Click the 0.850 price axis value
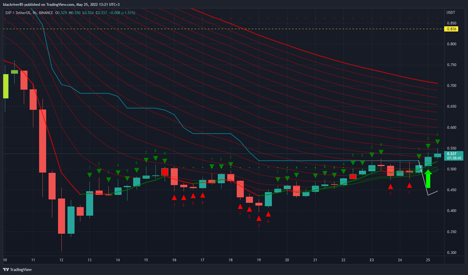The height and width of the screenshot is (275, 468). [452, 23]
